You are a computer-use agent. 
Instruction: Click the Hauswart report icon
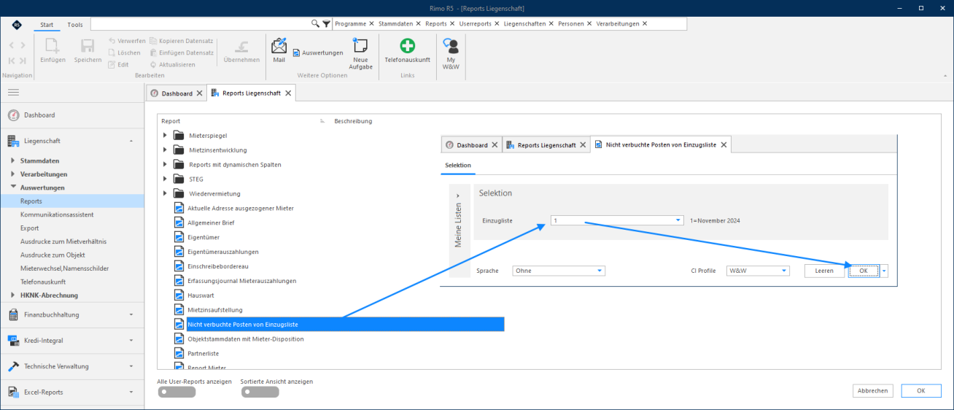[179, 295]
